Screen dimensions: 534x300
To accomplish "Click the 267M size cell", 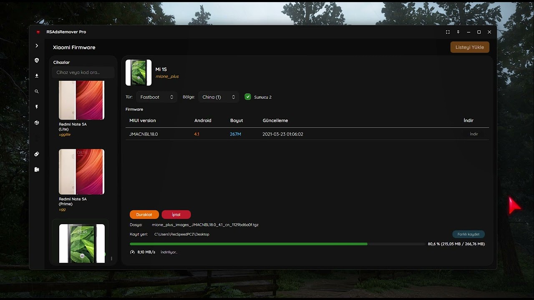I will tap(235, 134).
